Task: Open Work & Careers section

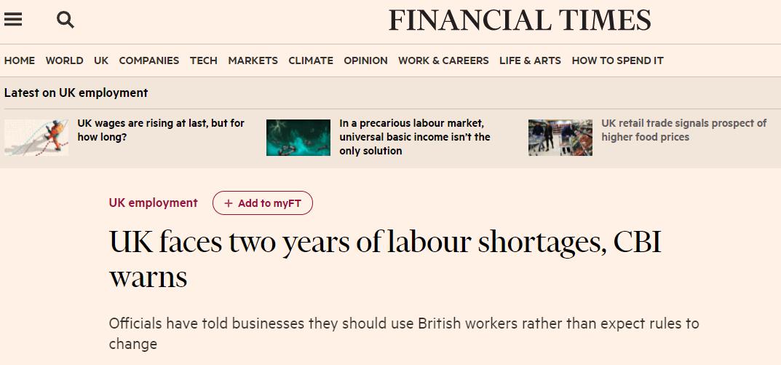Action: click(x=443, y=60)
